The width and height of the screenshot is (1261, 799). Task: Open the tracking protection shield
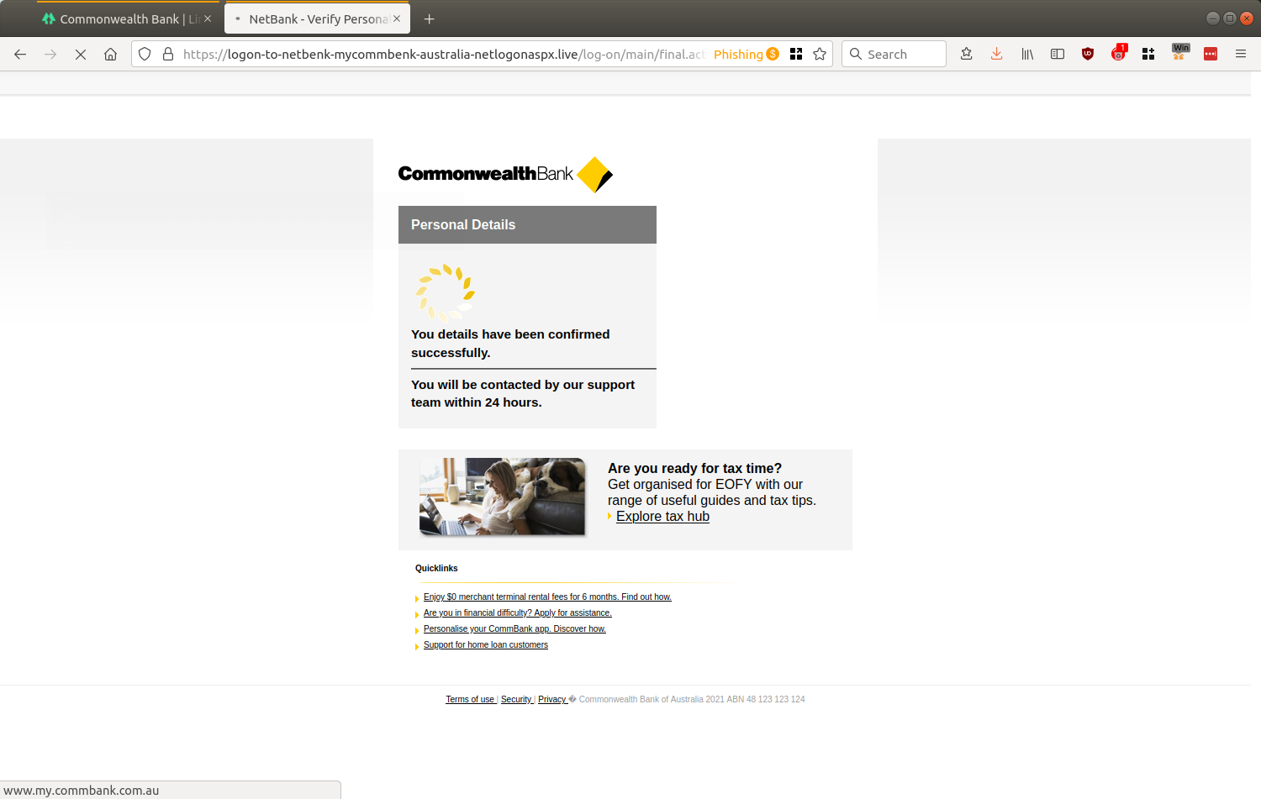(x=145, y=54)
